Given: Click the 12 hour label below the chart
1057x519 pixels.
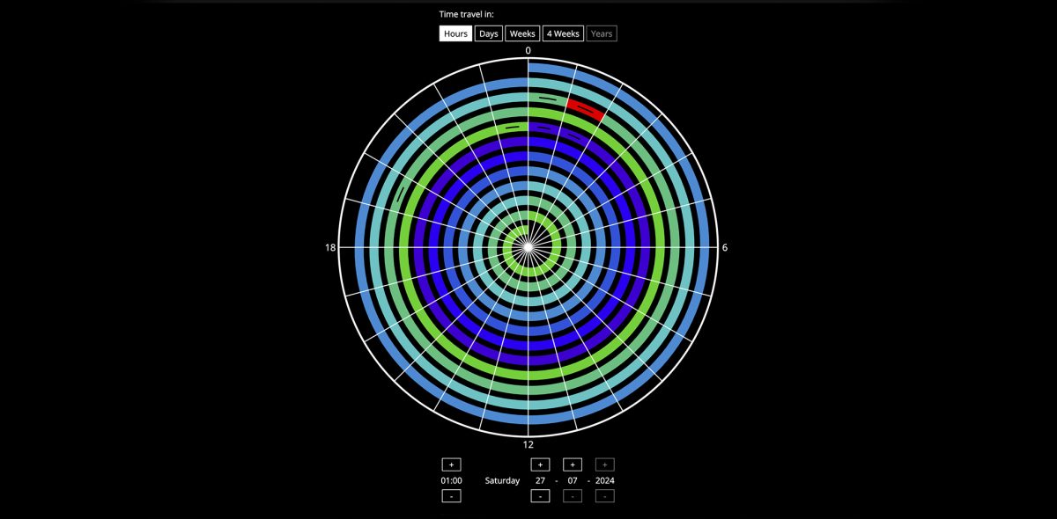Looking at the screenshot, I should (x=528, y=444).
